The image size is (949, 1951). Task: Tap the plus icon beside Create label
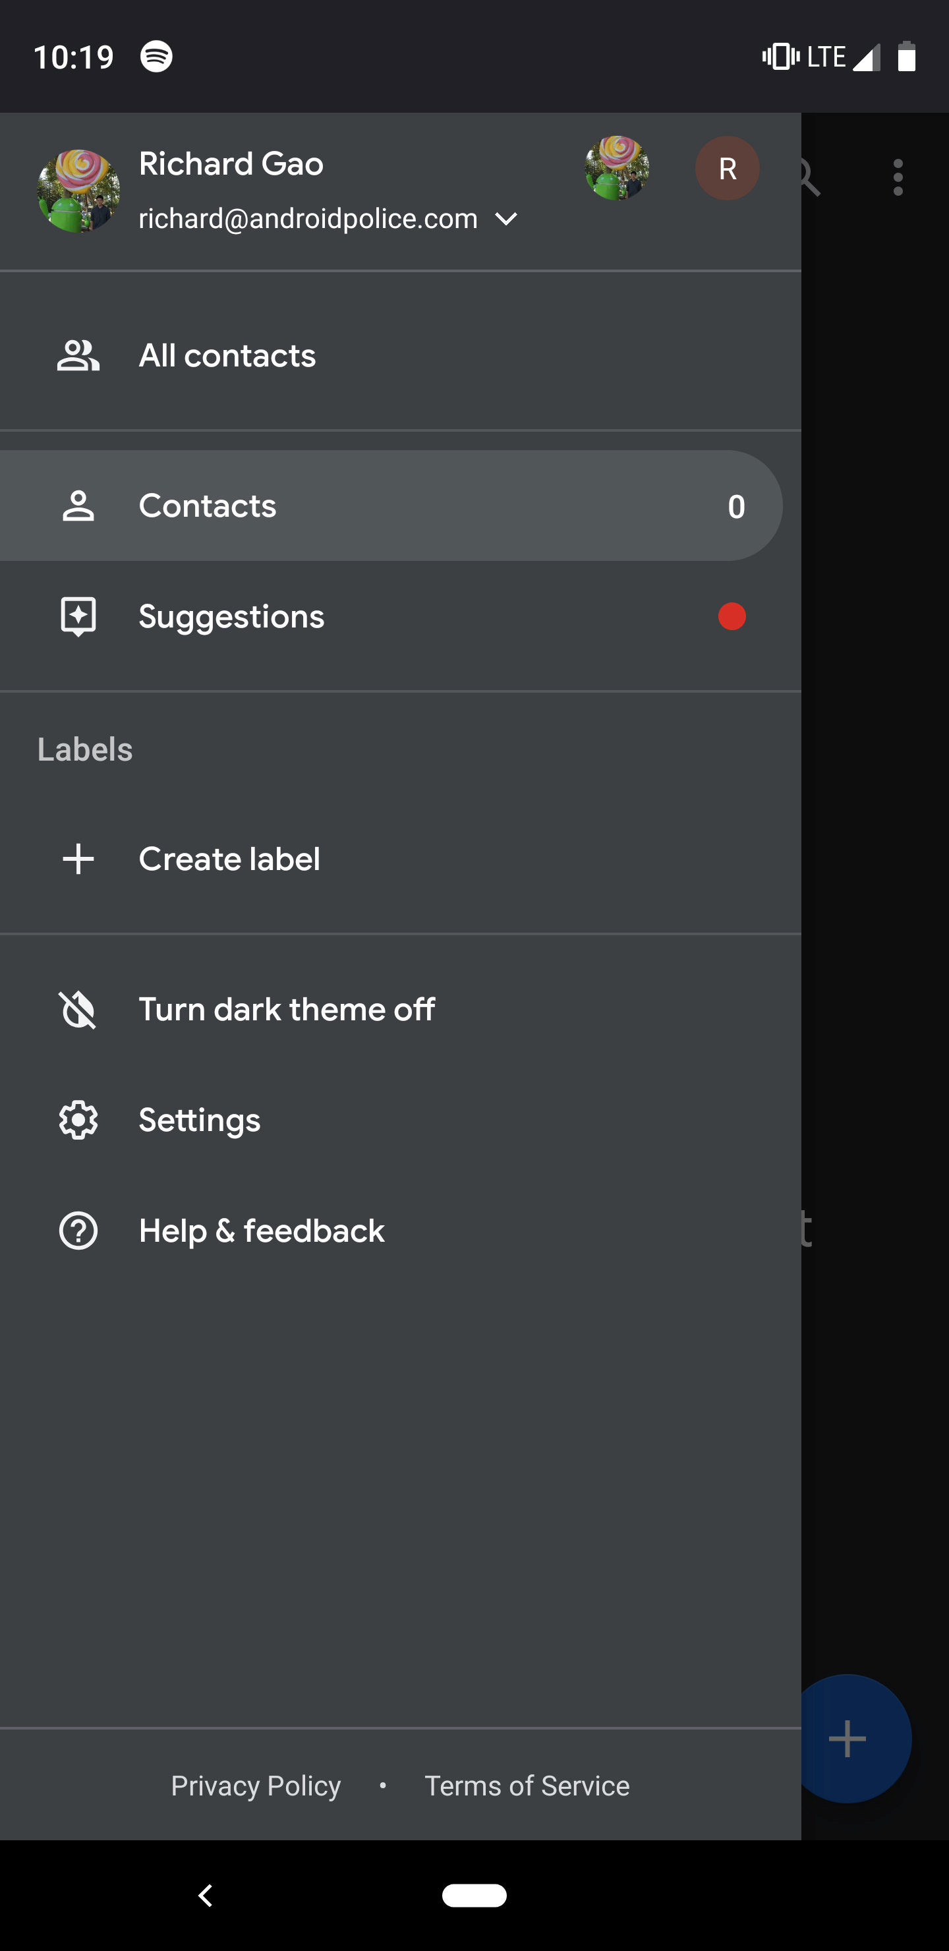coord(78,859)
